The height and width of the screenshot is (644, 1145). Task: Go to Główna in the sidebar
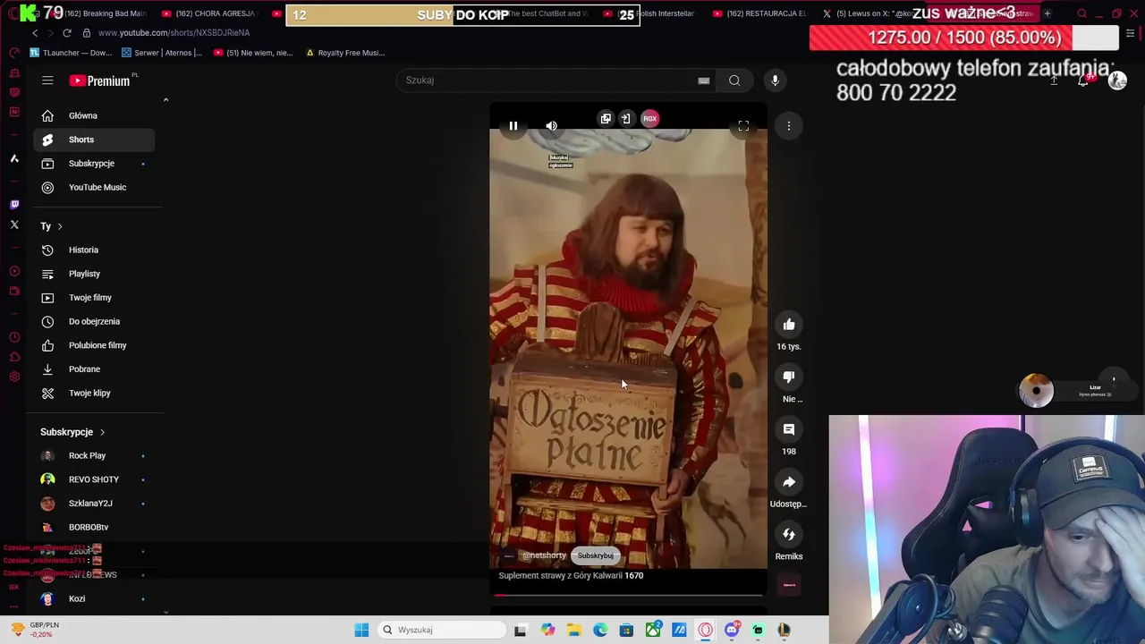point(94,115)
